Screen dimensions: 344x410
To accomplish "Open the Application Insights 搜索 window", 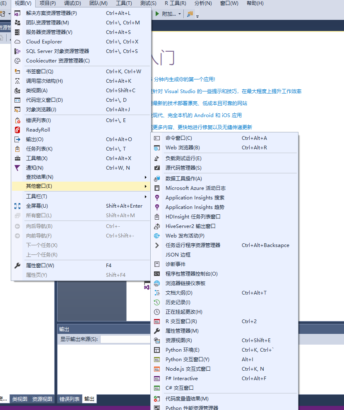I will (x=192, y=197).
